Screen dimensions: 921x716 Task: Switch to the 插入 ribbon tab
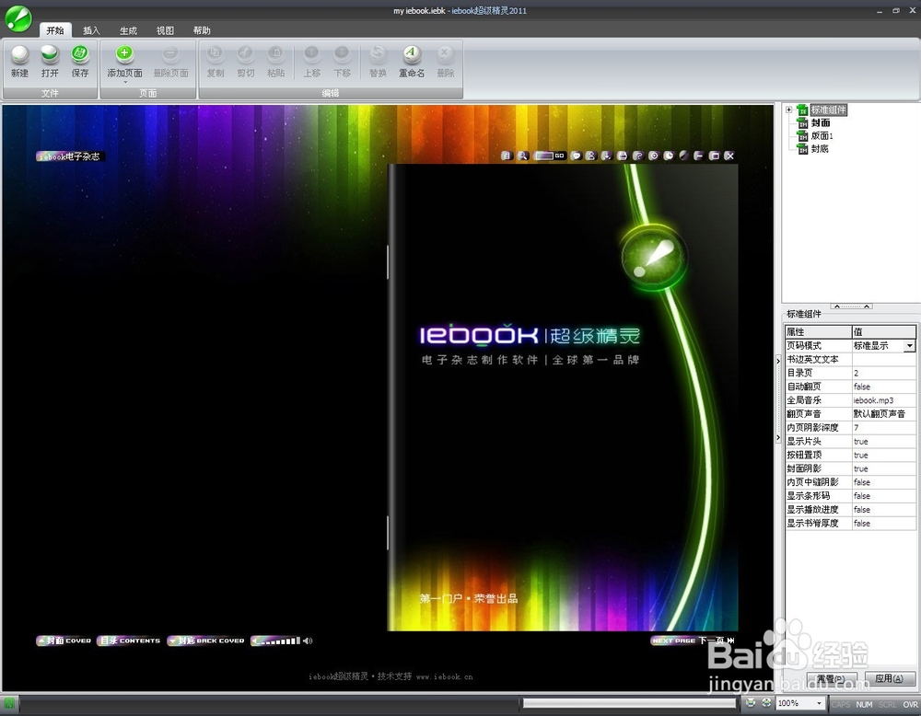(x=91, y=30)
